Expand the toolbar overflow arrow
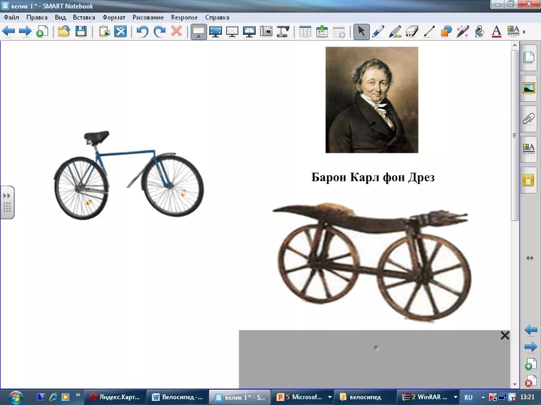The image size is (541, 405). click(x=525, y=32)
